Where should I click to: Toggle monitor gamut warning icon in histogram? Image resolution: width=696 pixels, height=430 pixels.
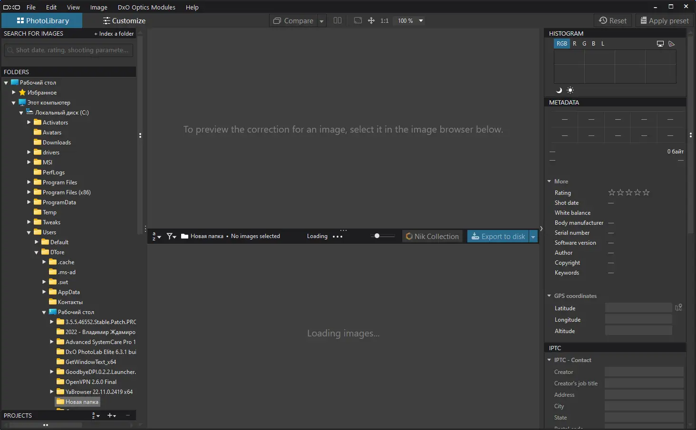pyautogui.click(x=660, y=44)
